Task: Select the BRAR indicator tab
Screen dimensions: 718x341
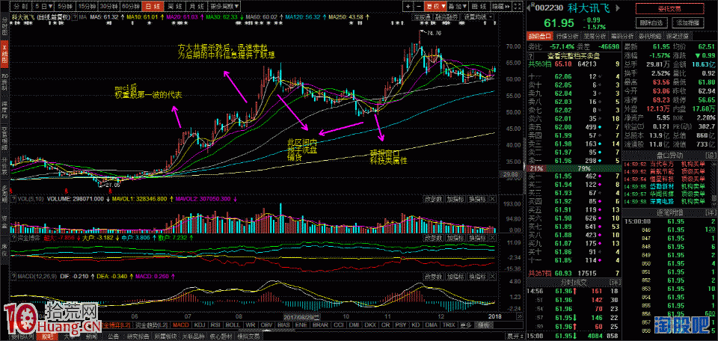Action: [x=319, y=325]
